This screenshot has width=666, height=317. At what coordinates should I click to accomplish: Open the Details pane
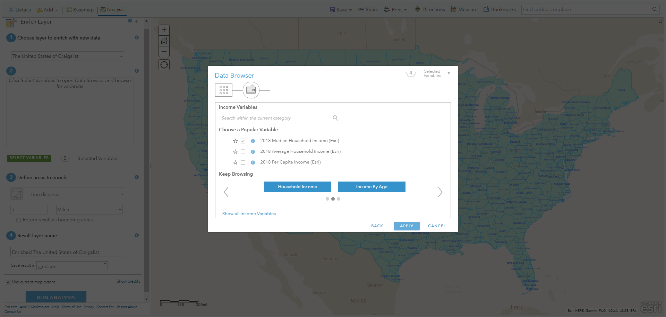(x=20, y=10)
